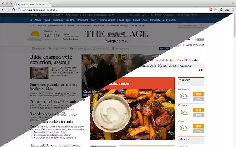Image resolution: width=236 pixels, height=147 pixels.
Task: Click the My News icon
Action: coord(33,49)
